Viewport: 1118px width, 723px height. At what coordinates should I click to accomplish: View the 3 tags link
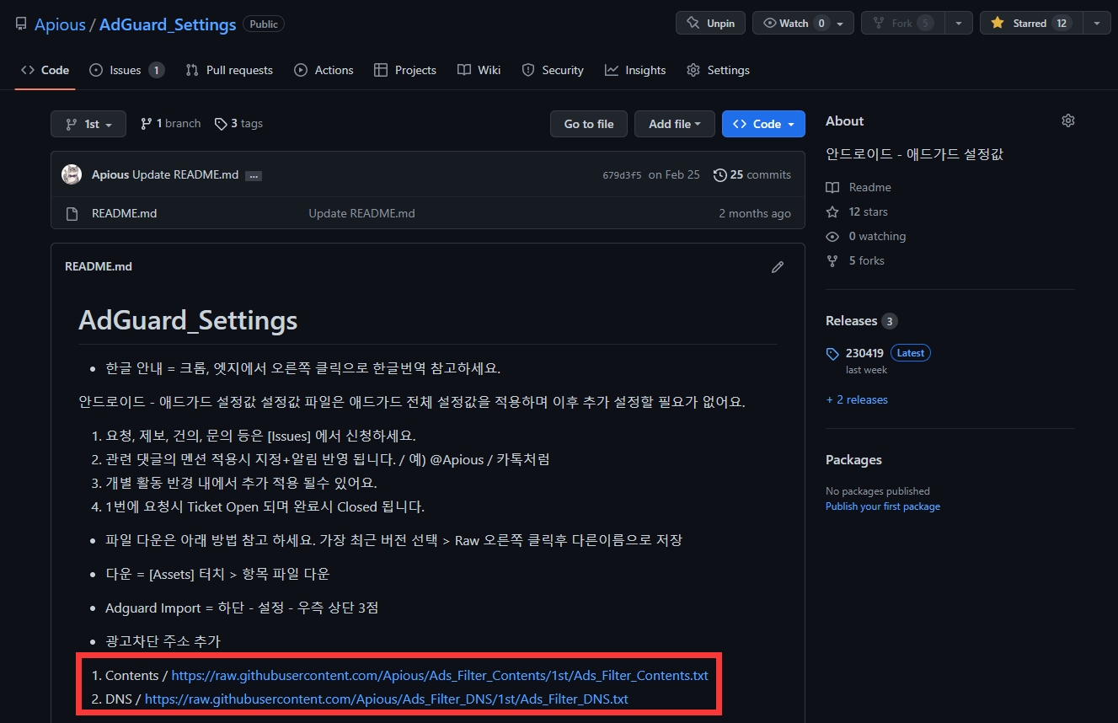pos(238,124)
